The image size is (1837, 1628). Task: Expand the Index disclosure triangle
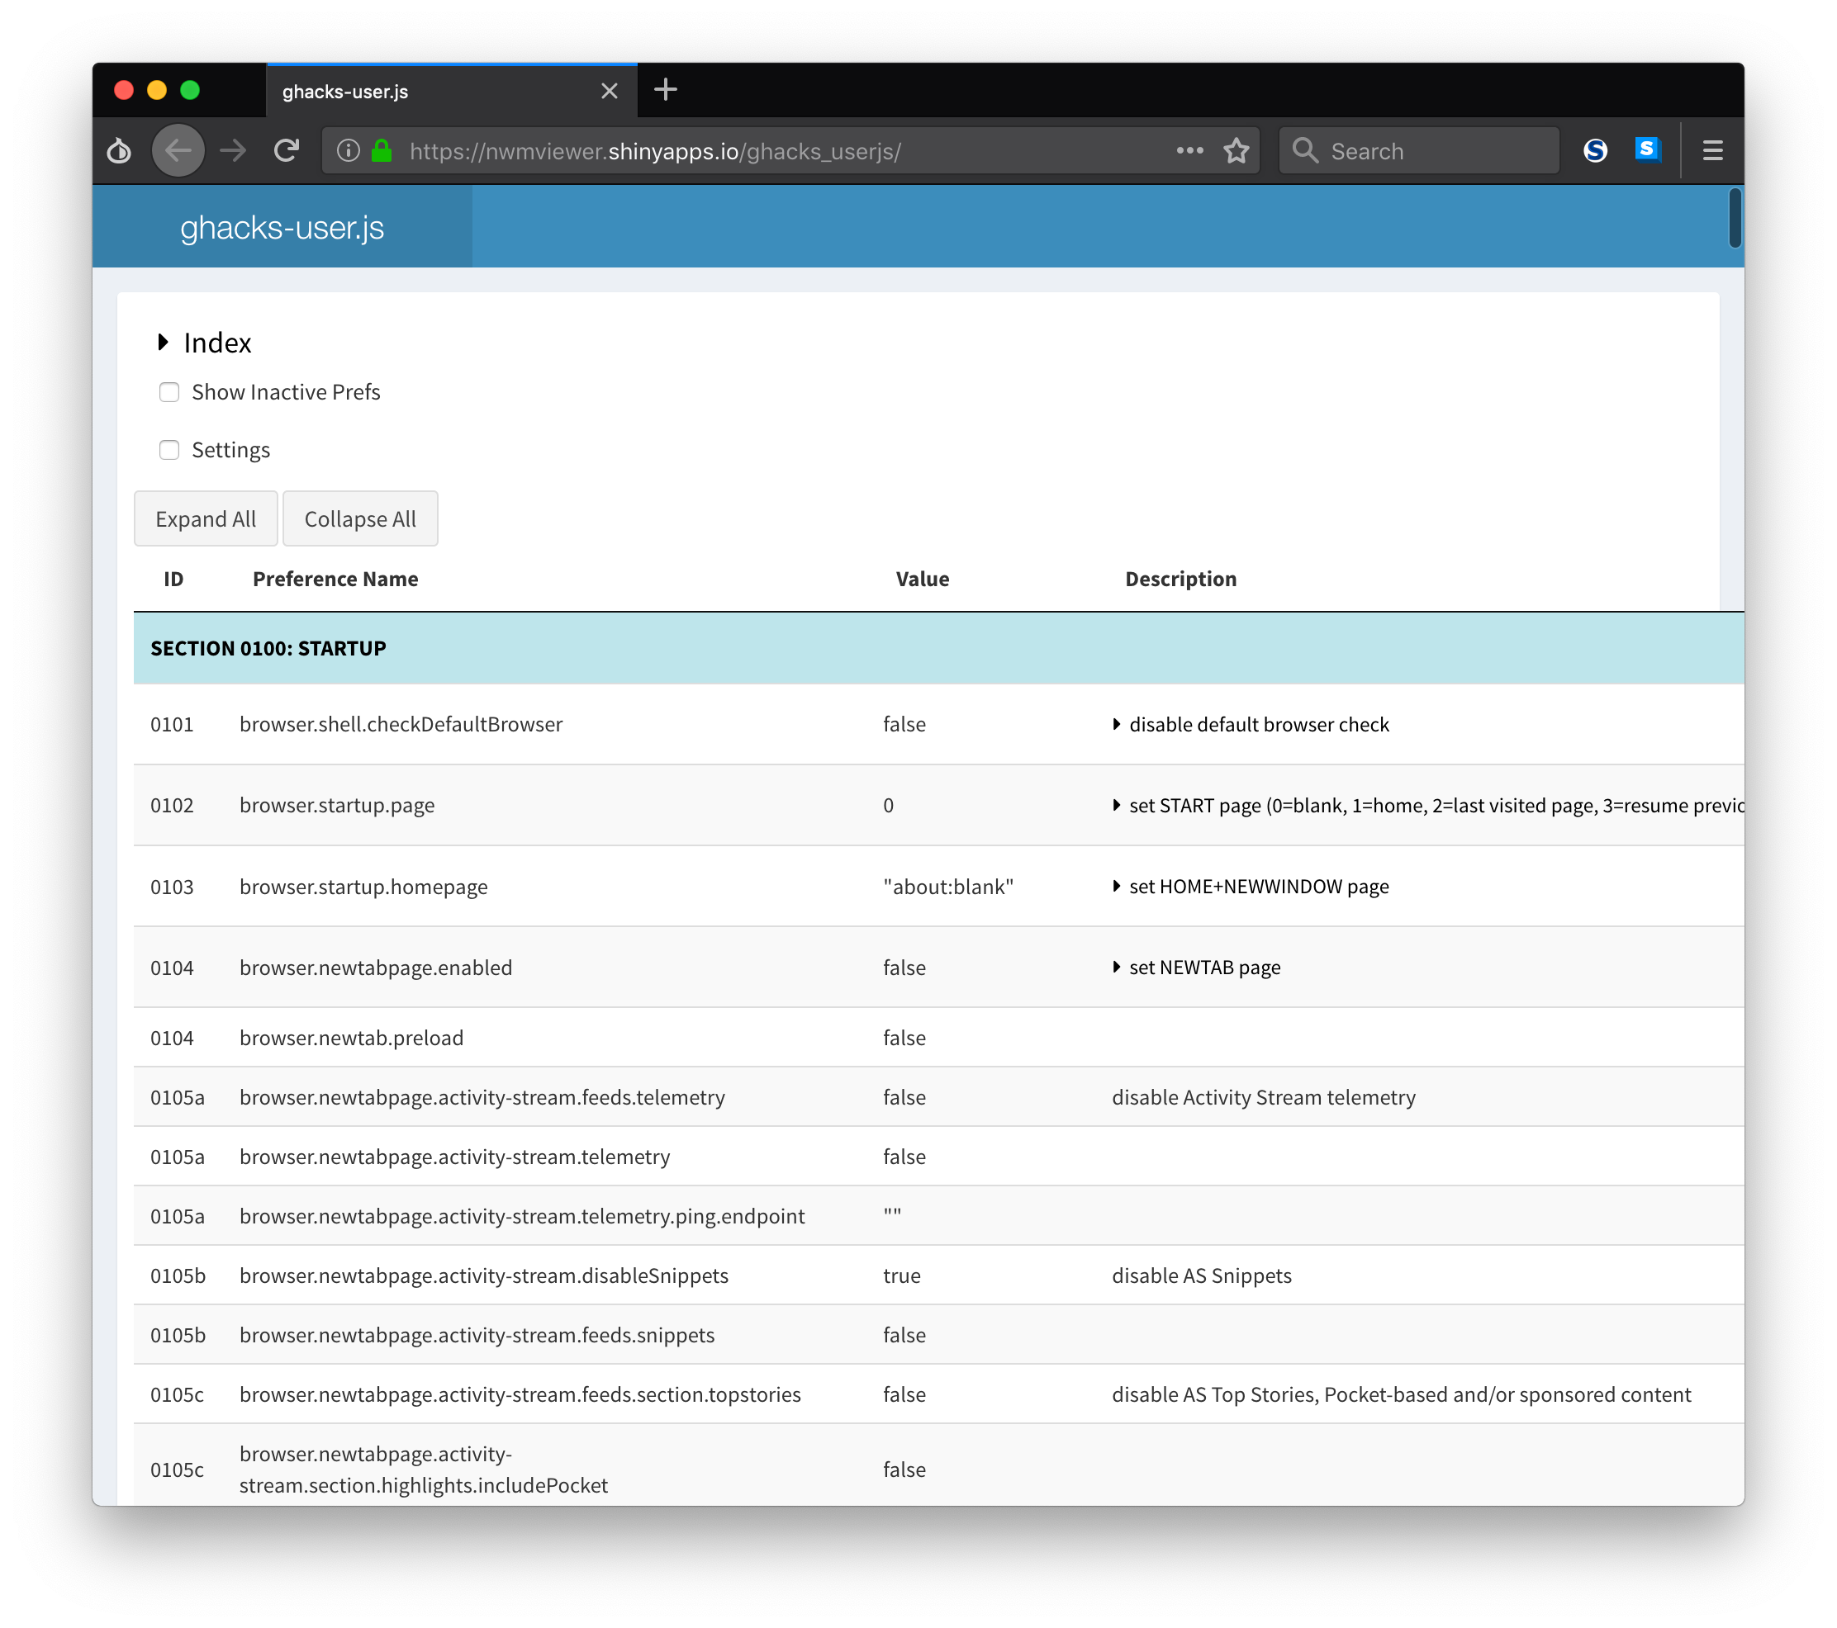pyautogui.click(x=163, y=342)
